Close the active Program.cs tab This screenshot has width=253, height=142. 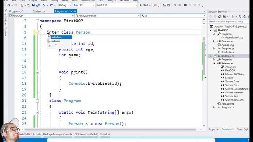75,11
